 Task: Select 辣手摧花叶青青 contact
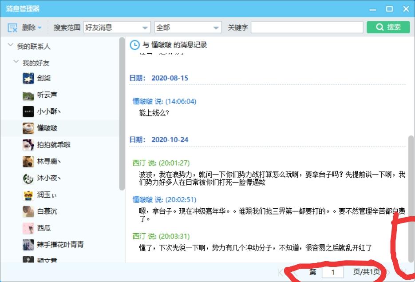(60, 244)
